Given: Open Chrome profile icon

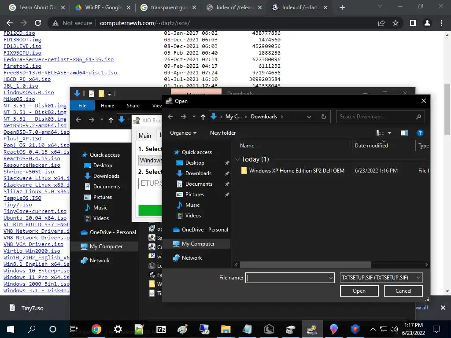Looking at the screenshot, I should (x=427, y=23).
